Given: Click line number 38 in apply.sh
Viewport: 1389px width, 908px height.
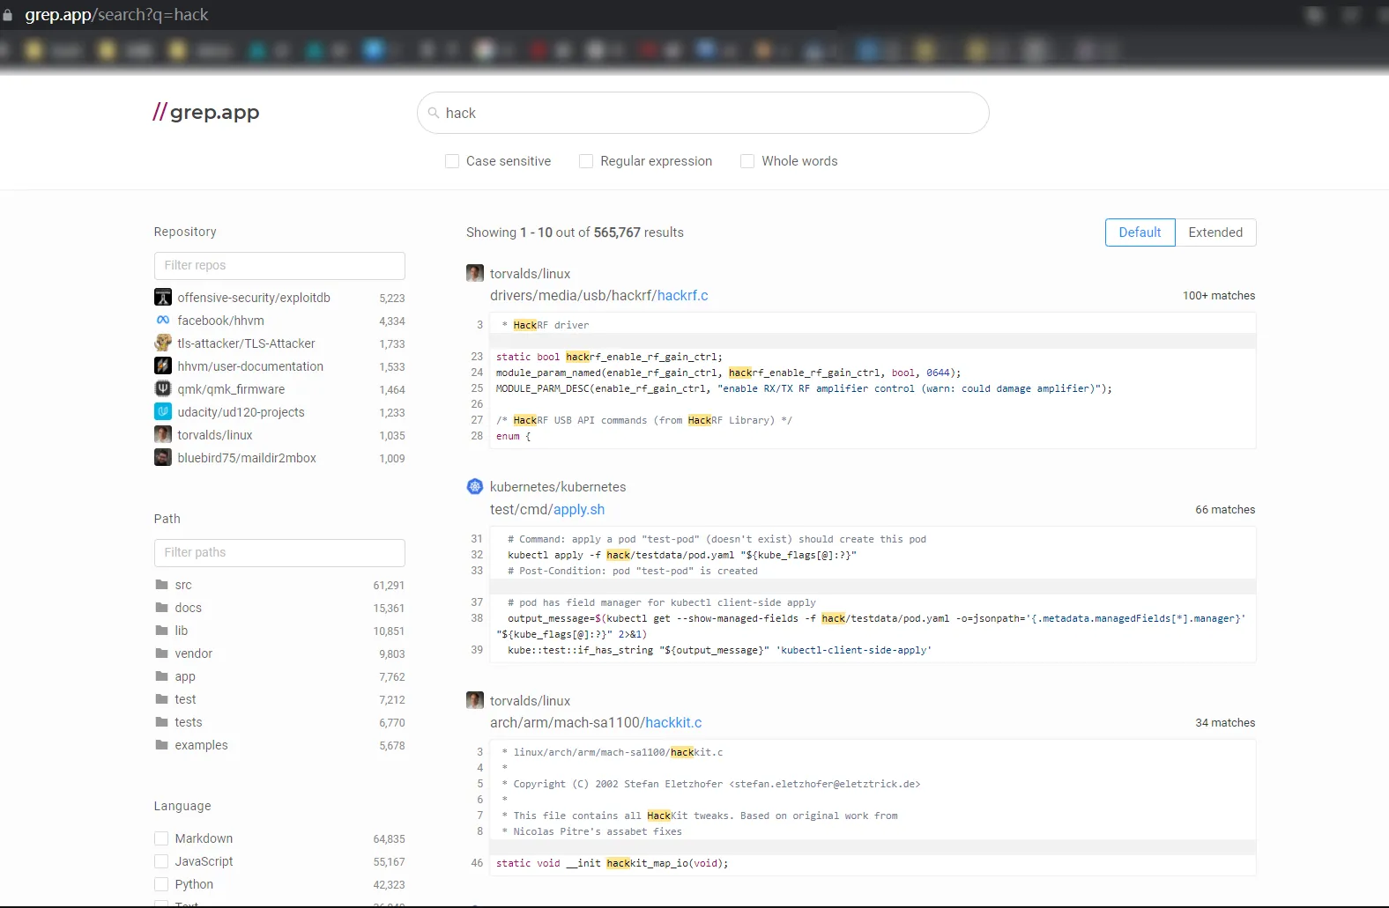Looking at the screenshot, I should coord(477,618).
